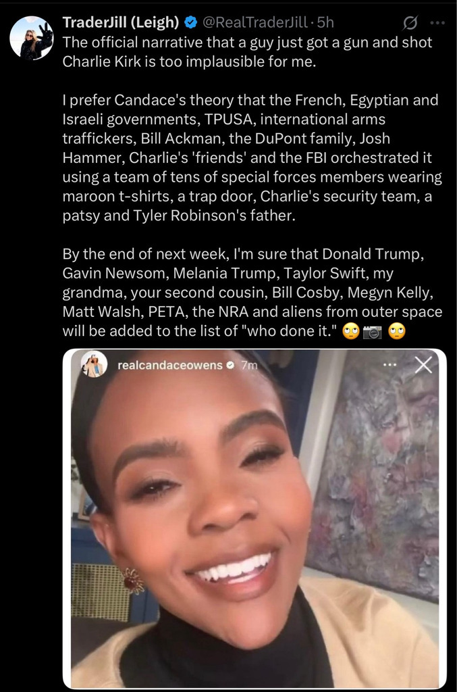457x692 pixels.
Task: Click the last eye-roll emoji
Action: (397, 331)
